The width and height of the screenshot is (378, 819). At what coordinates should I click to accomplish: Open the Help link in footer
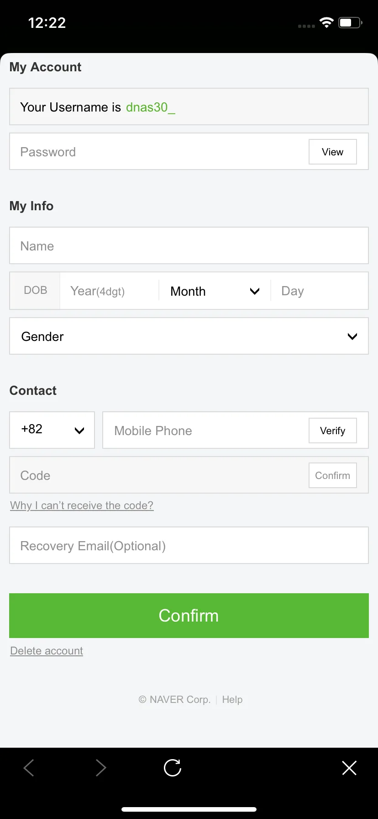tap(232, 700)
